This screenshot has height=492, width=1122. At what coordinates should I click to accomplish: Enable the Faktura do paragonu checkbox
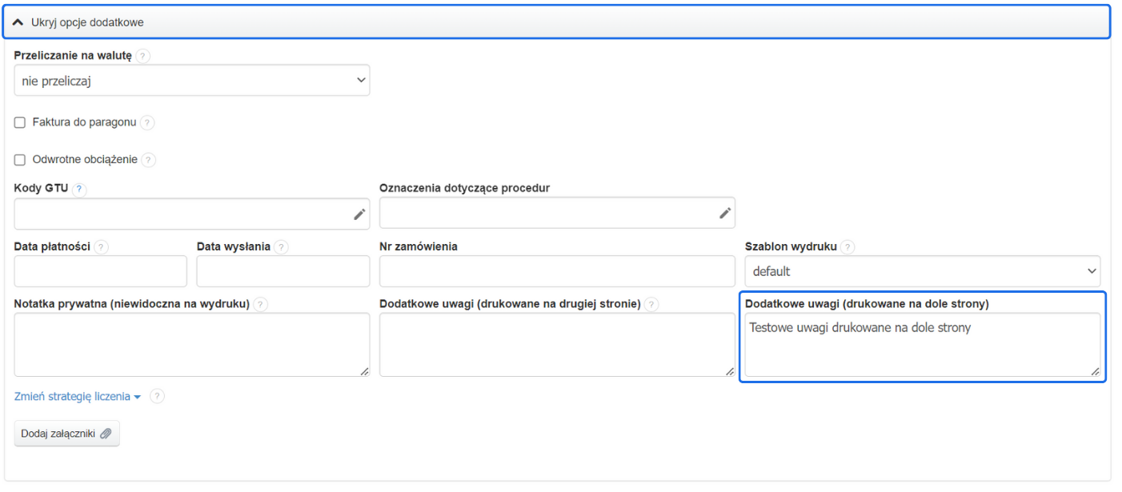click(x=20, y=122)
